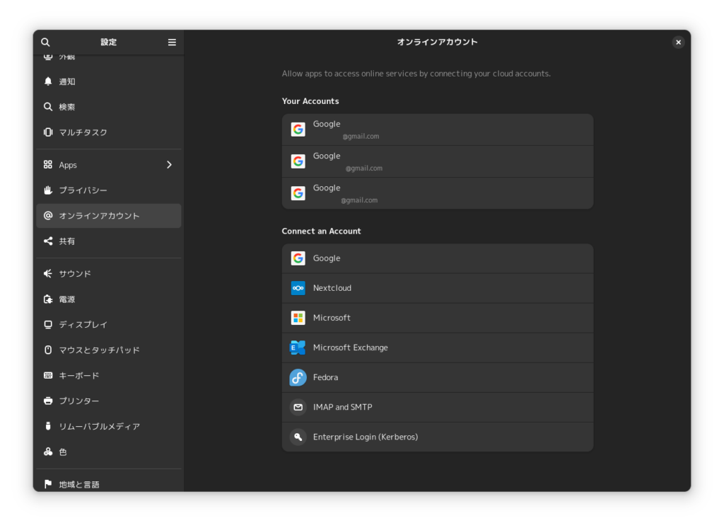Click the mouse icon for マウスとタッチパッド
724x528 pixels.
click(x=48, y=350)
